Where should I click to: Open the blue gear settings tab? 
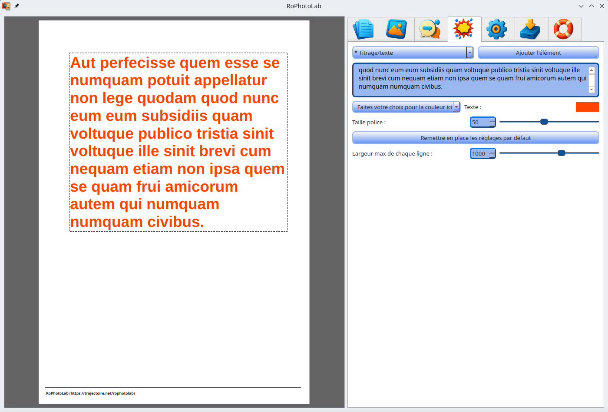(x=498, y=29)
